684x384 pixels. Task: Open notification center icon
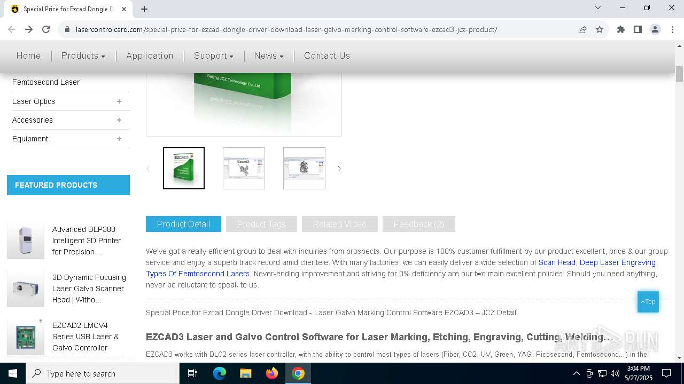(x=666, y=373)
